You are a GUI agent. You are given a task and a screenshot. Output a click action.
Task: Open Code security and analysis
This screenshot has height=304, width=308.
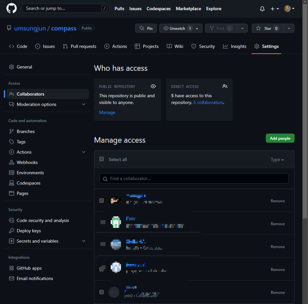(x=48, y=221)
